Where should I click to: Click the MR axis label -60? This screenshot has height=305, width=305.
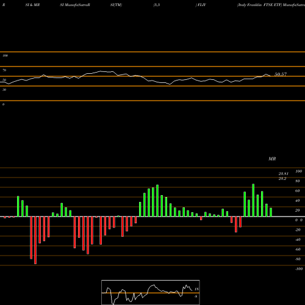298,249
